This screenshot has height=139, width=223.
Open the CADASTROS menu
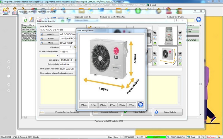pos(6,5)
